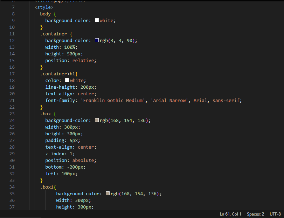Click color swatch on line 35
The height and width of the screenshot is (218, 284).
pyautogui.click(x=108, y=193)
